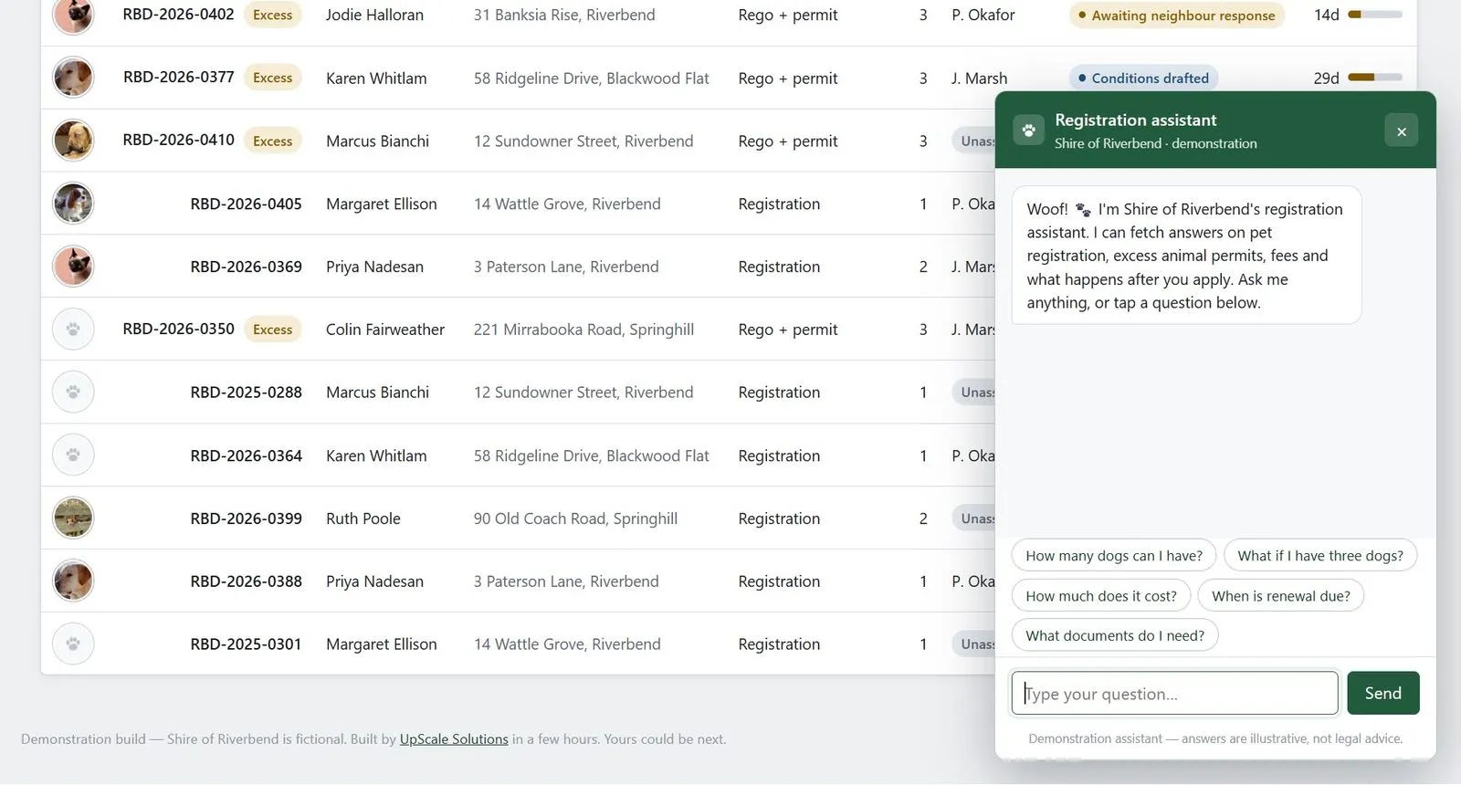Viewport: 1461px width, 785px height.
Task: Click applicant name Ruth Poole
Action: [363, 518]
